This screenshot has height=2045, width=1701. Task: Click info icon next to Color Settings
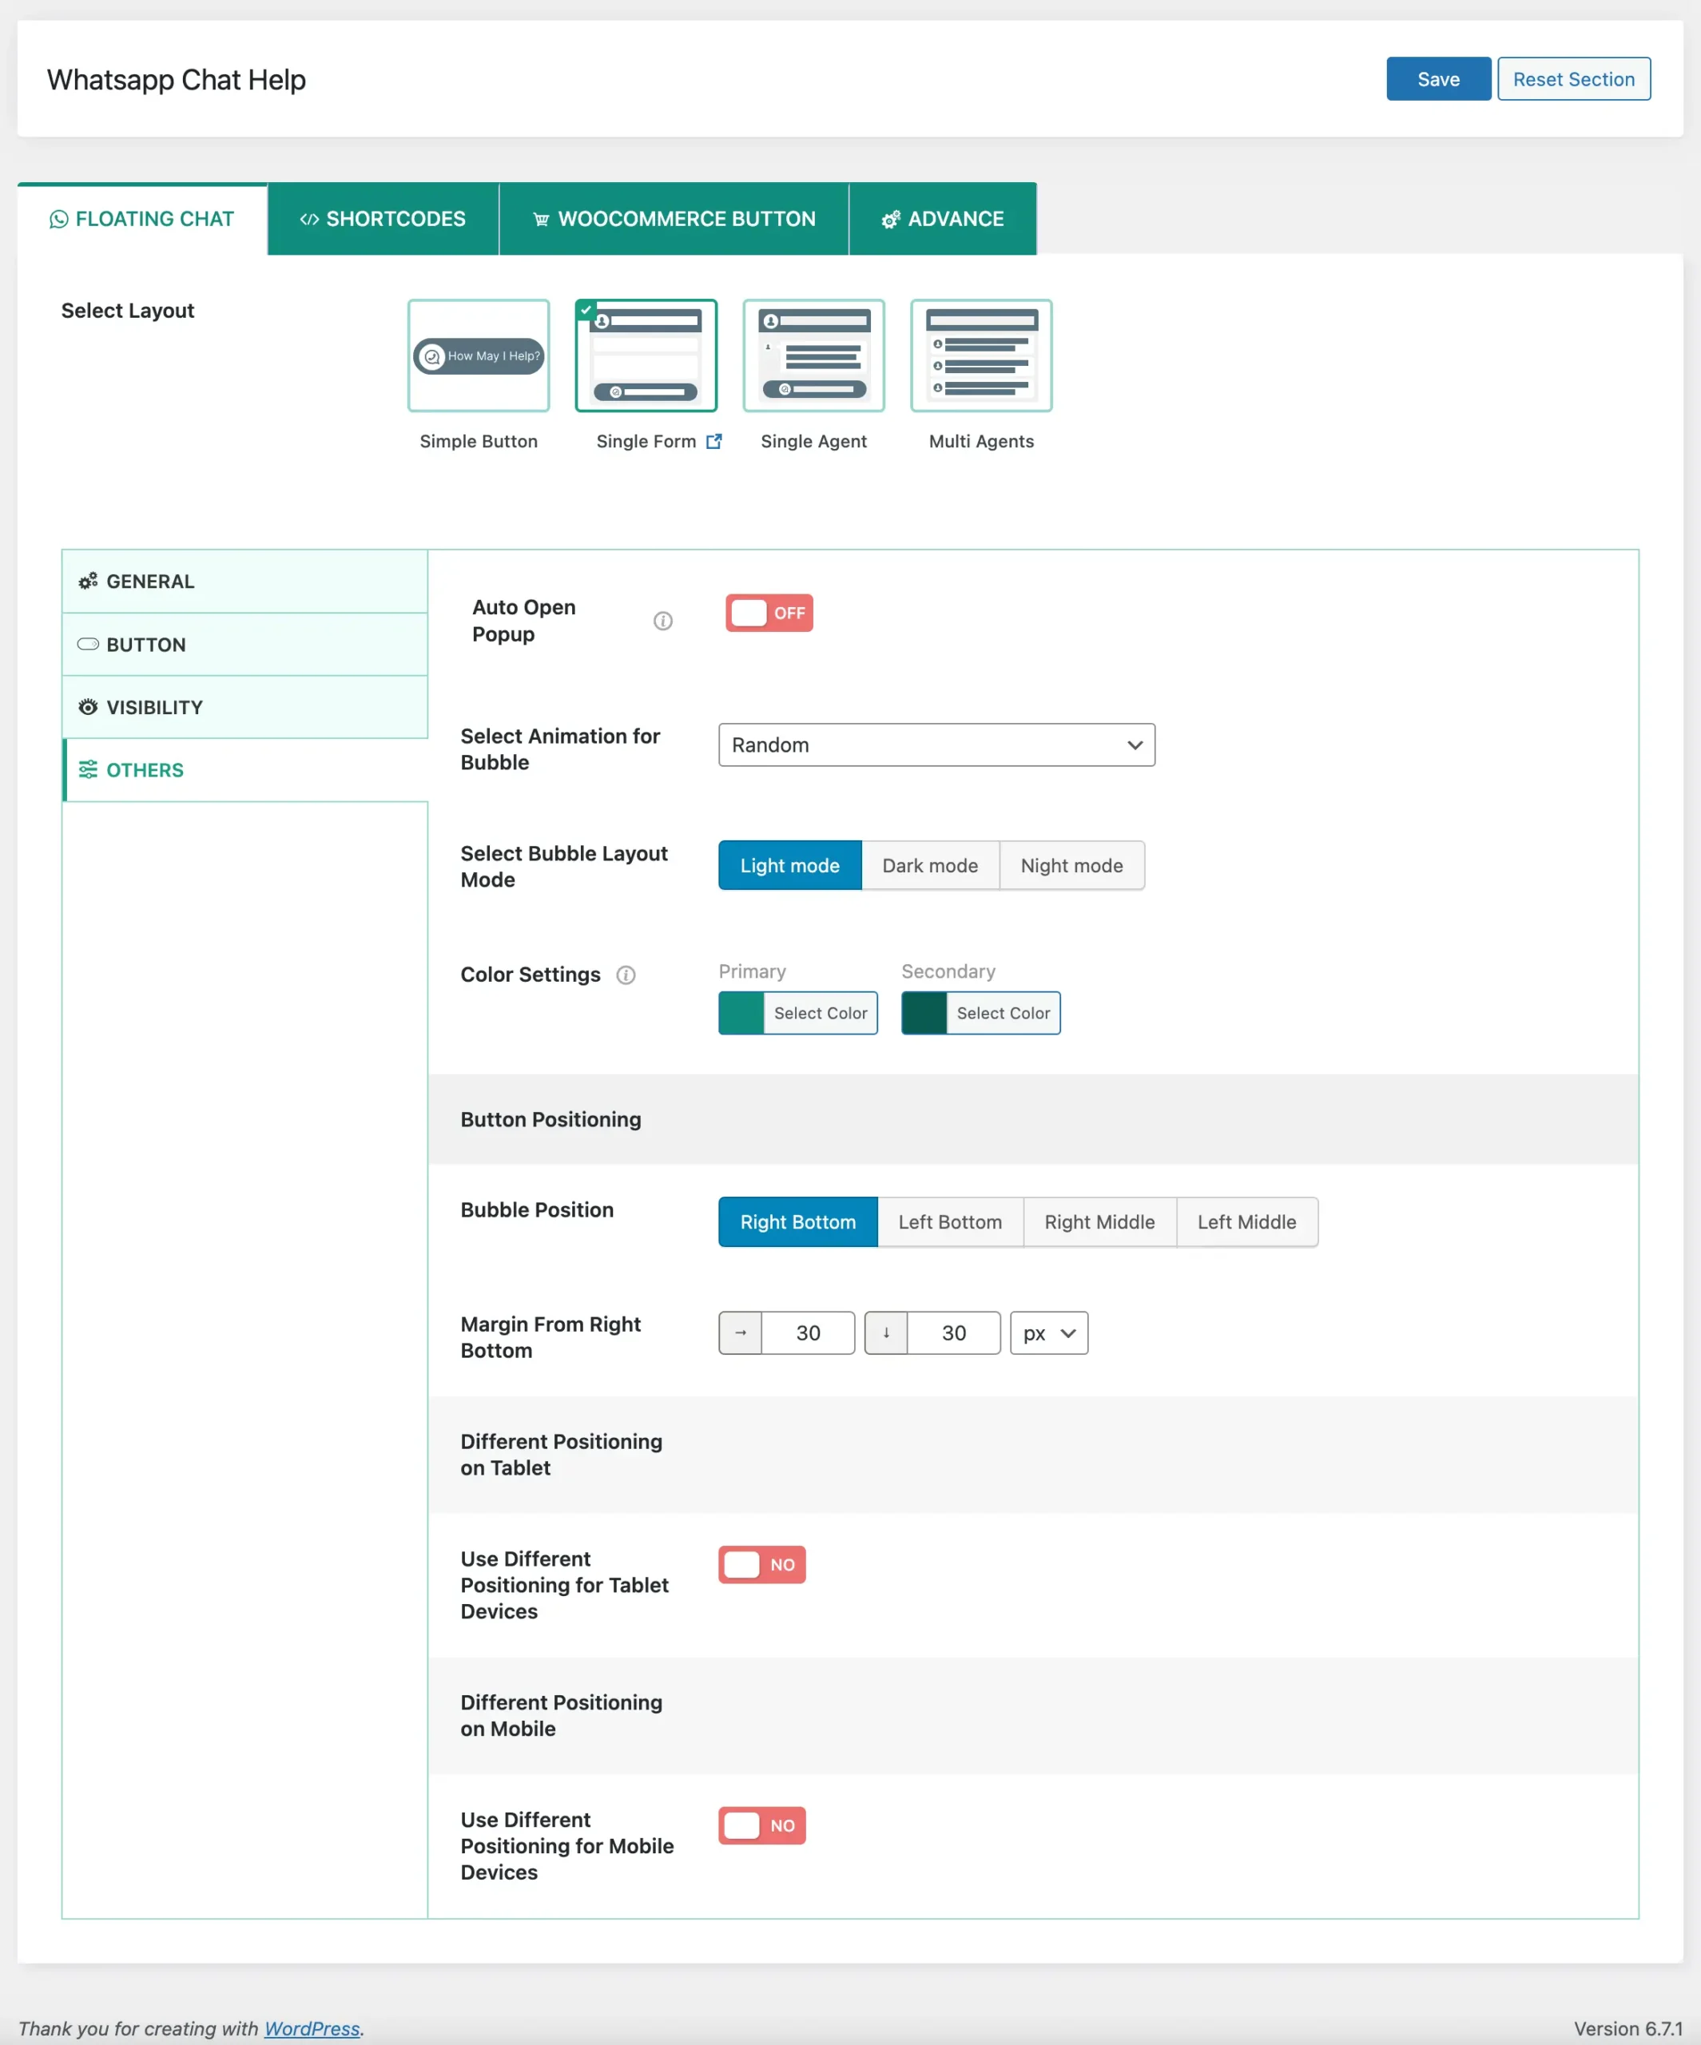626,975
